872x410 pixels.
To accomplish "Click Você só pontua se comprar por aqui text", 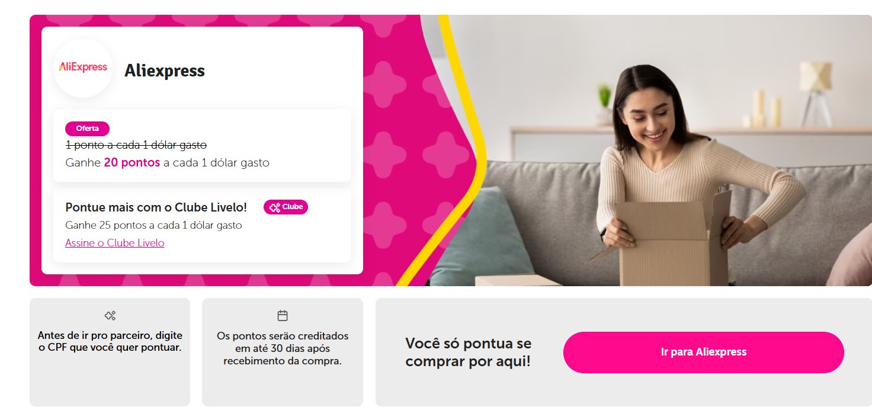I will click(x=468, y=352).
